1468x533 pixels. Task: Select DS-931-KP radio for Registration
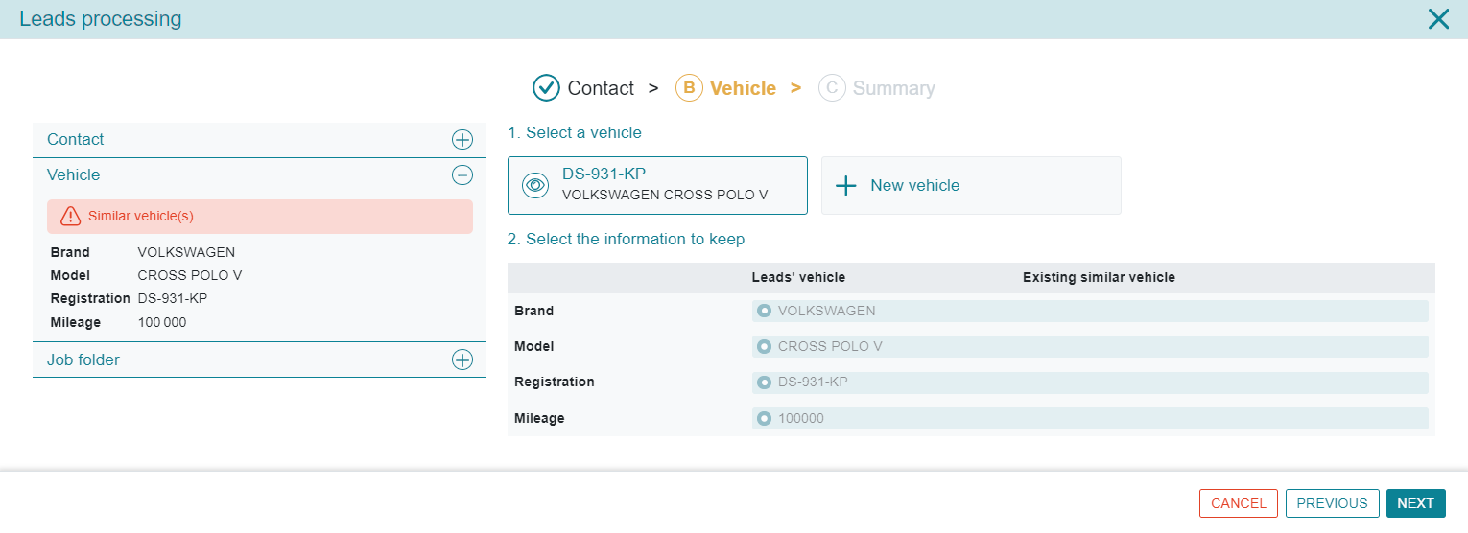click(764, 382)
